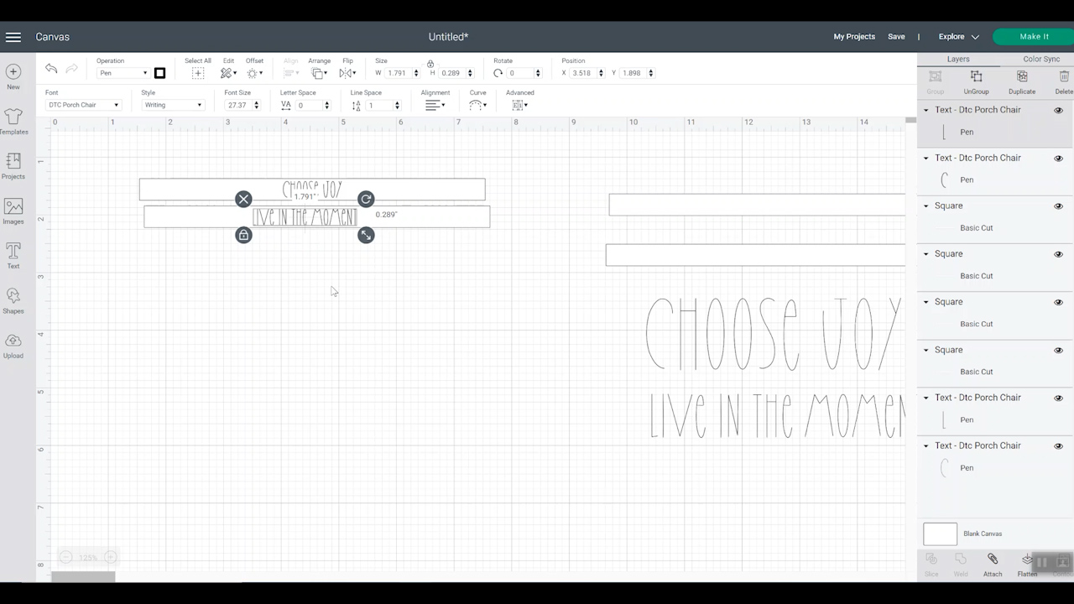Click the Delete layer button
Viewport: 1074px width, 604px height.
1064,81
